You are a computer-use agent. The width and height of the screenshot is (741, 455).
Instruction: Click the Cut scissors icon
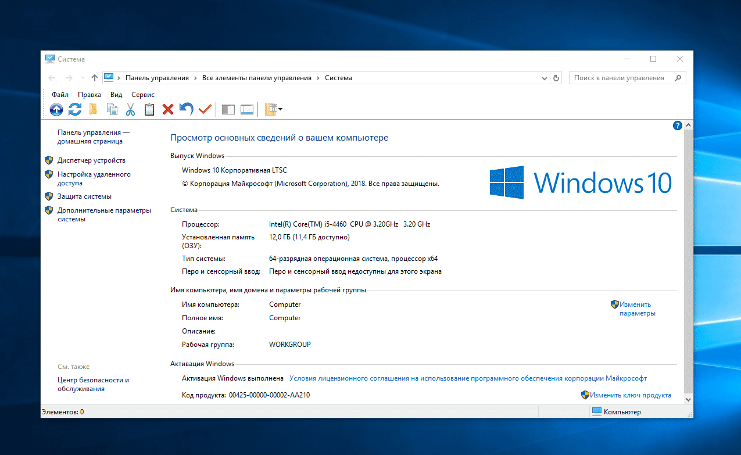coord(130,109)
